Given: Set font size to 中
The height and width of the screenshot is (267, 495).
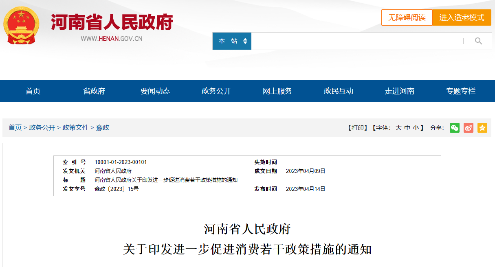Looking at the screenshot, I should (x=407, y=128).
